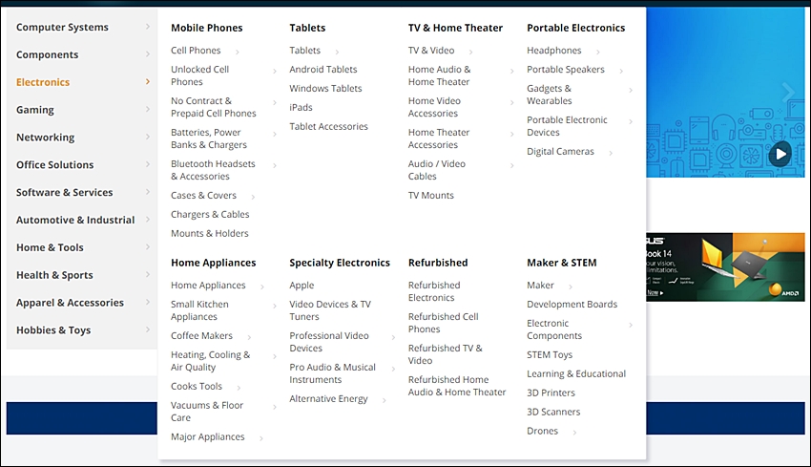Open Audio / Video Cables link
The height and width of the screenshot is (467, 811).
click(x=437, y=170)
